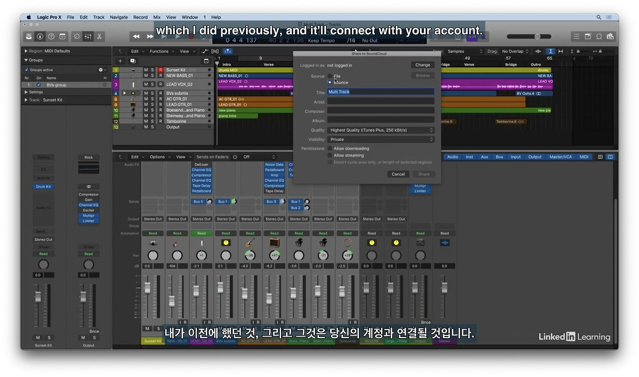Open the Spotlight search icon in the menu bar

(x=599, y=17)
